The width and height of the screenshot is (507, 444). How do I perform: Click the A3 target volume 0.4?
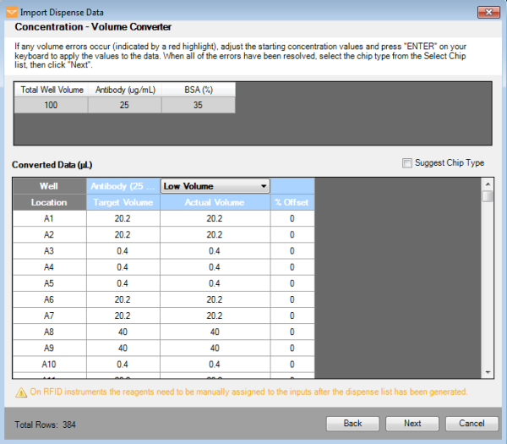123,251
